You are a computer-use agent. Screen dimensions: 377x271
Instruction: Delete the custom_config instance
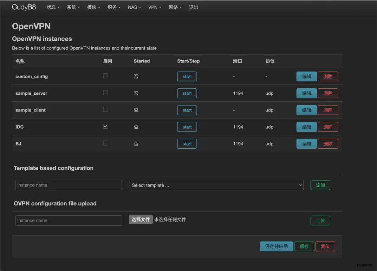[328, 76]
